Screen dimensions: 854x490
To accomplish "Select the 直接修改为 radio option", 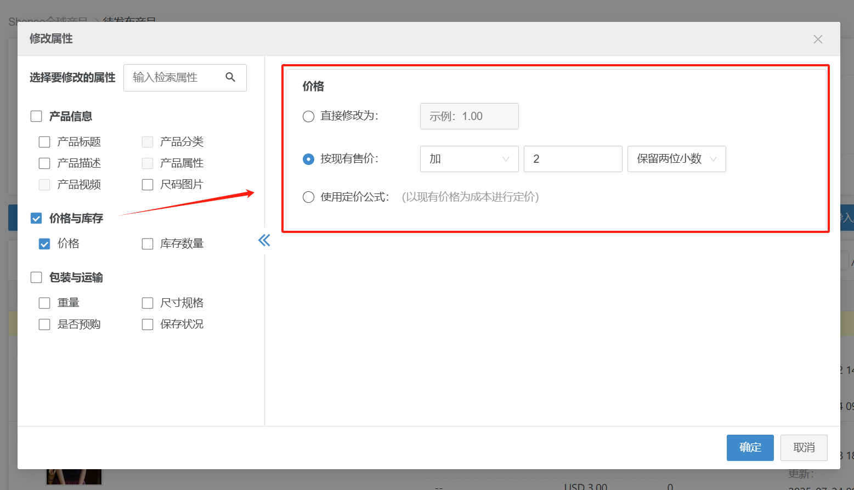I will (308, 116).
